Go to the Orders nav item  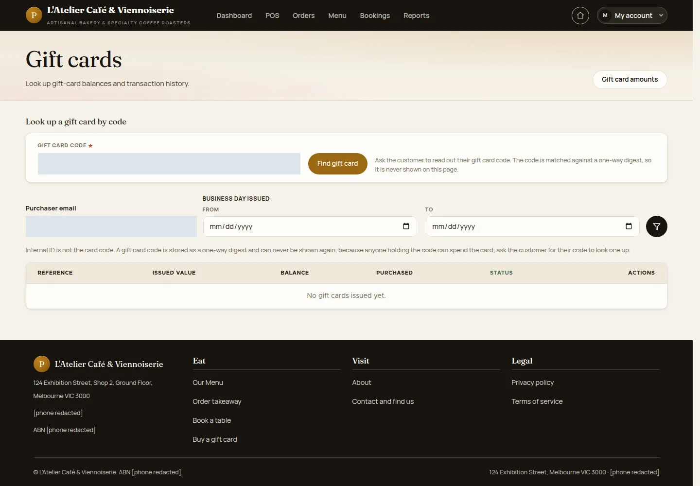[x=304, y=16]
